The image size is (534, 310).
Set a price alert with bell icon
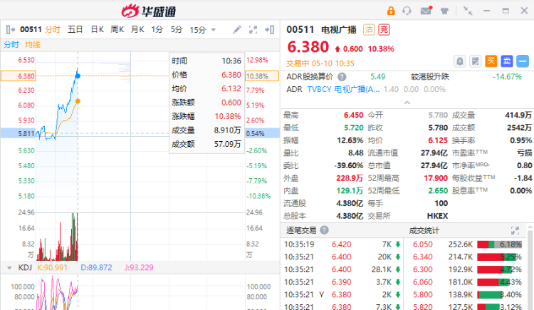[x=460, y=61]
